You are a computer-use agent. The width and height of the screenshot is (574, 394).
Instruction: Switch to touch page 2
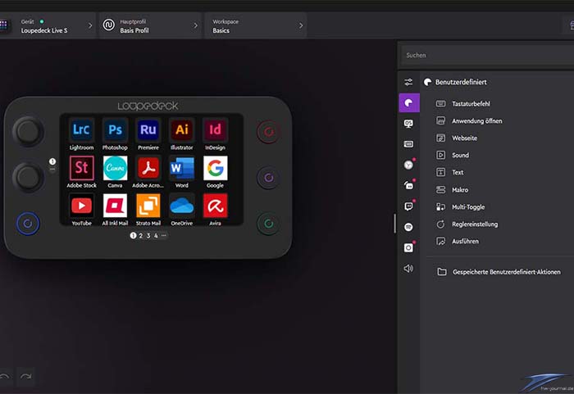(140, 236)
